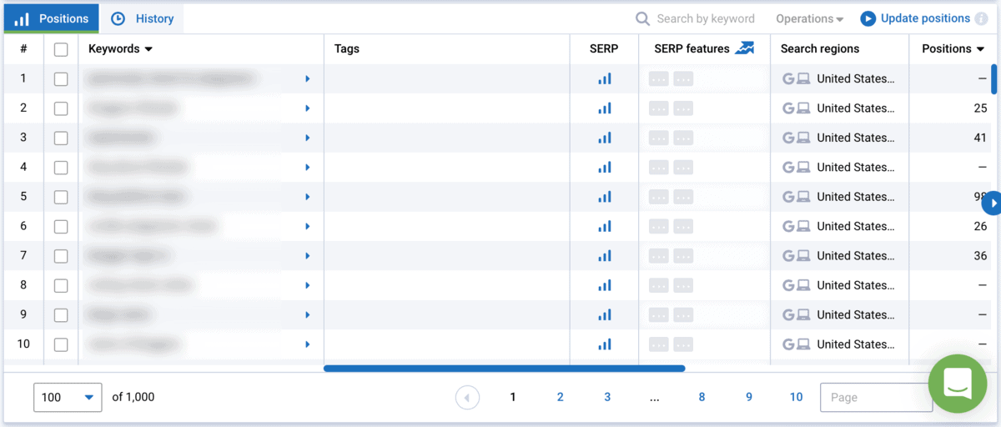Click the info icon beside Update positions
Image resolution: width=1001 pixels, height=427 pixels.
click(x=982, y=19)
